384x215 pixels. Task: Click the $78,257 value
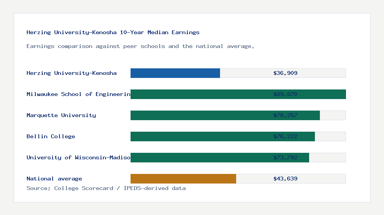point(285,115)
